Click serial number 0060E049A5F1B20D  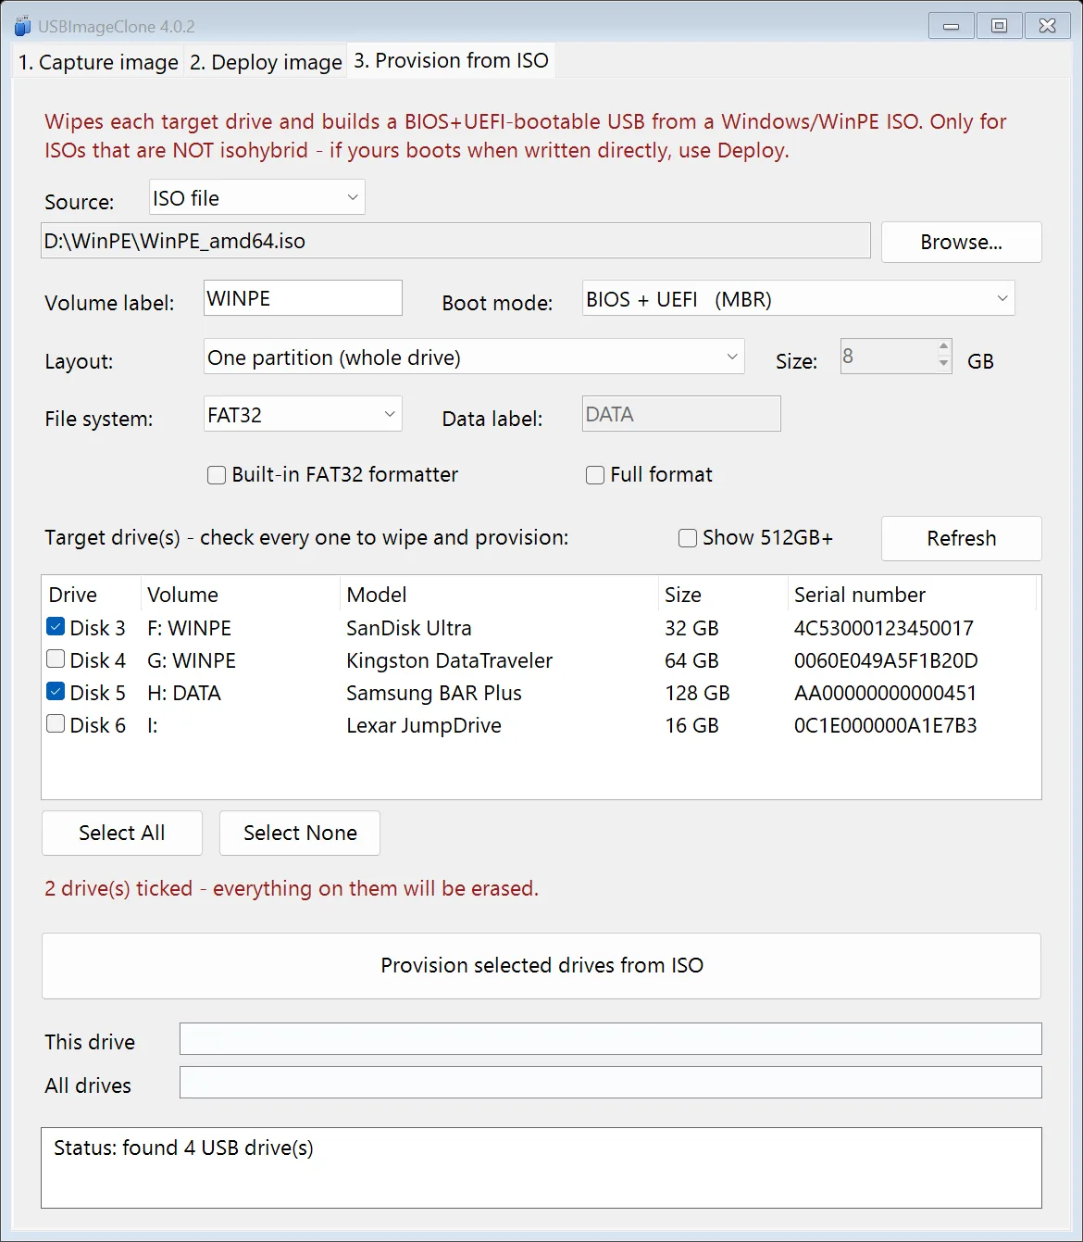(x=886, y=660)
